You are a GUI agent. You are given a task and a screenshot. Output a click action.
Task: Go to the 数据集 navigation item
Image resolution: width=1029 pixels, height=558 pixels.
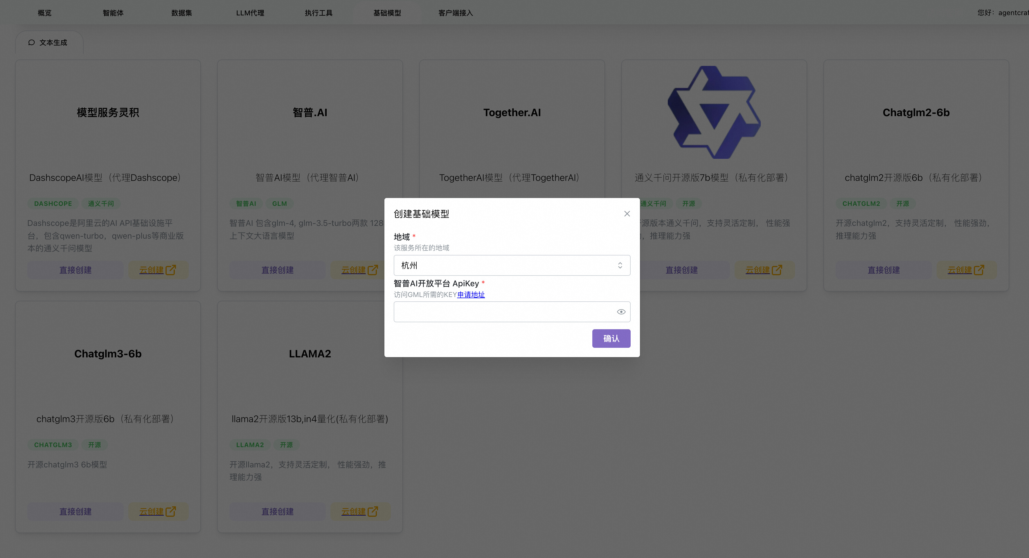[x=181, y=13]
